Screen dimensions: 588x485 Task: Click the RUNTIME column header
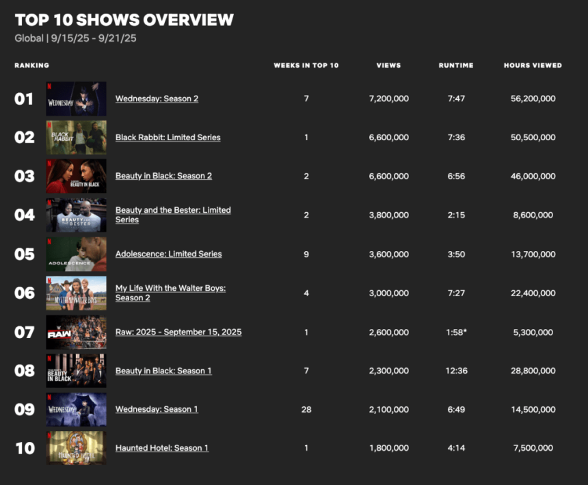(456, 65)
